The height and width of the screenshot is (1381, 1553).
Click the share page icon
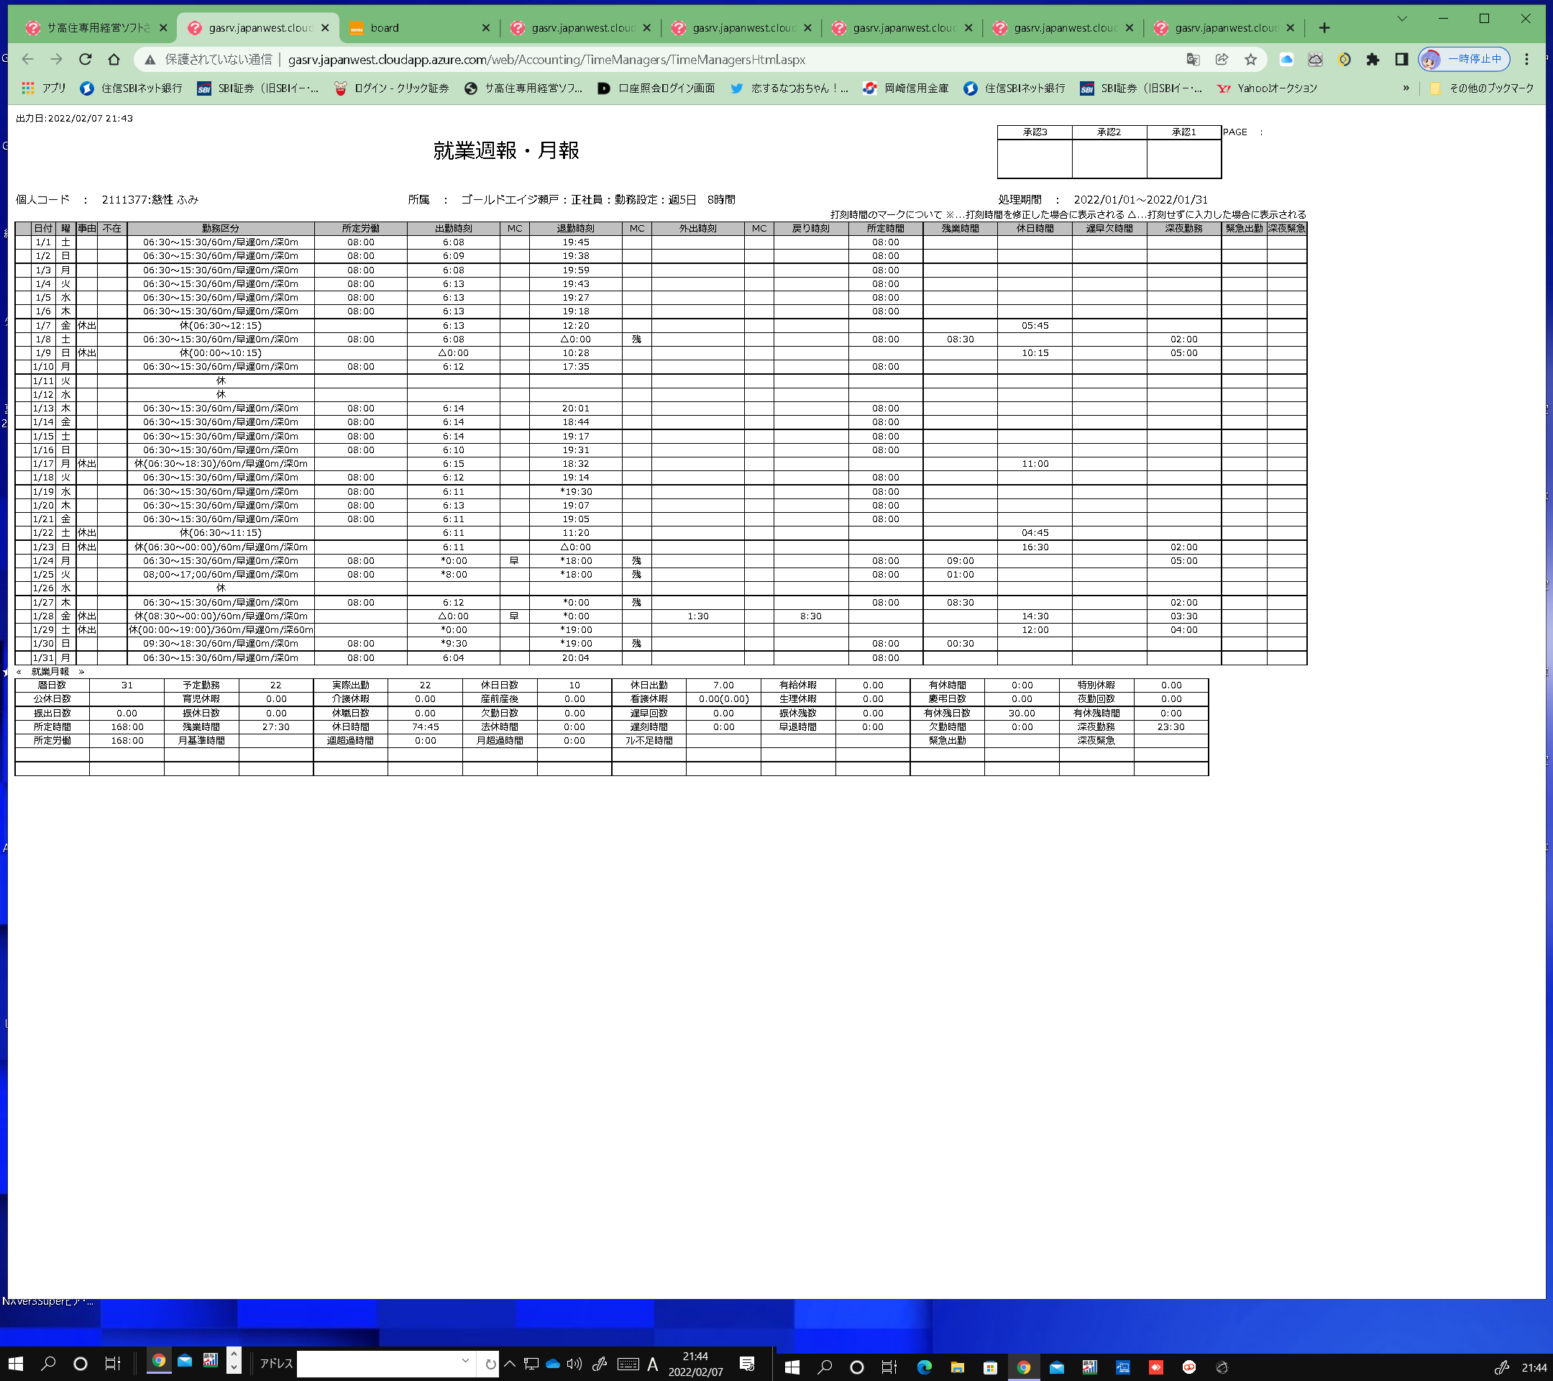(x=1222, y=59)
